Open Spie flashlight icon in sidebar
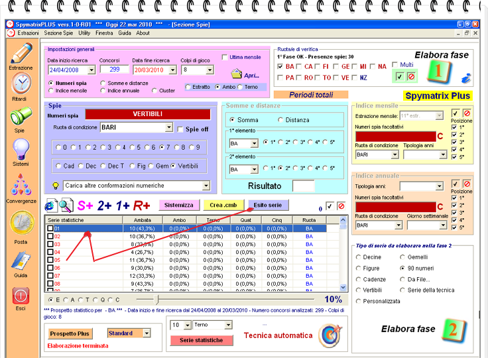Image resolution: width=488 pixels, height=358 pixels. coord(21,115)
